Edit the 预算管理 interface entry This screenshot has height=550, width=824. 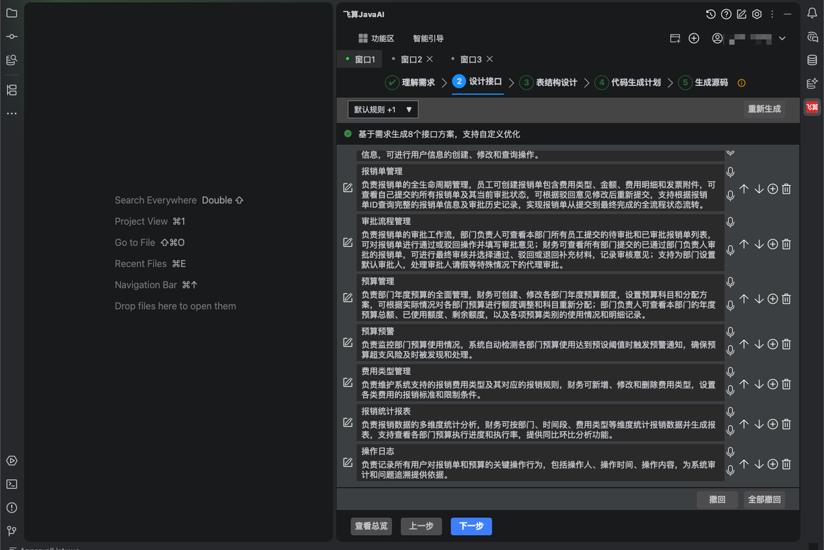(x=348, y=298)
